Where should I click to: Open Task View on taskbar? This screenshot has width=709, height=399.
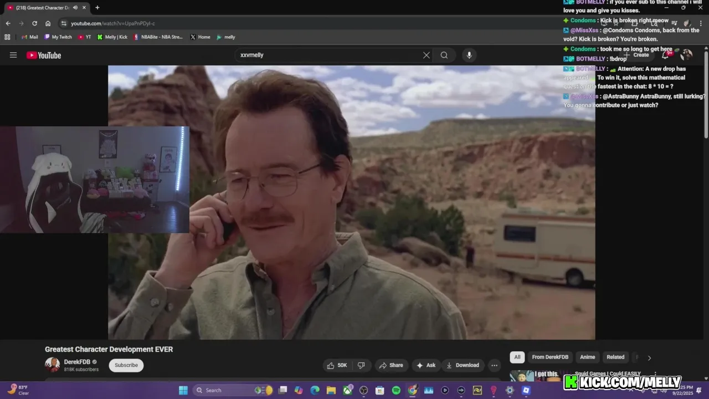point(283,390)
